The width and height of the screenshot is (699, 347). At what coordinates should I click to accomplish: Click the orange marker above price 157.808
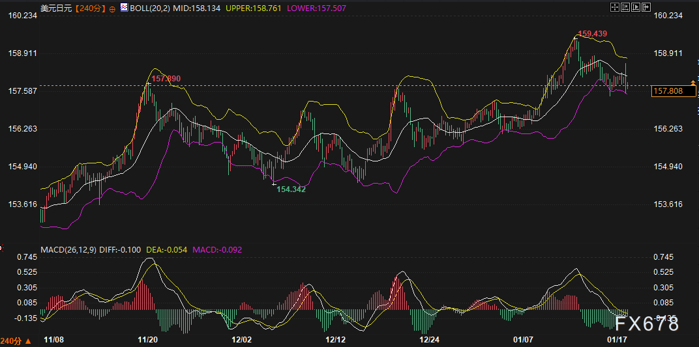click(x=692, y=83)
